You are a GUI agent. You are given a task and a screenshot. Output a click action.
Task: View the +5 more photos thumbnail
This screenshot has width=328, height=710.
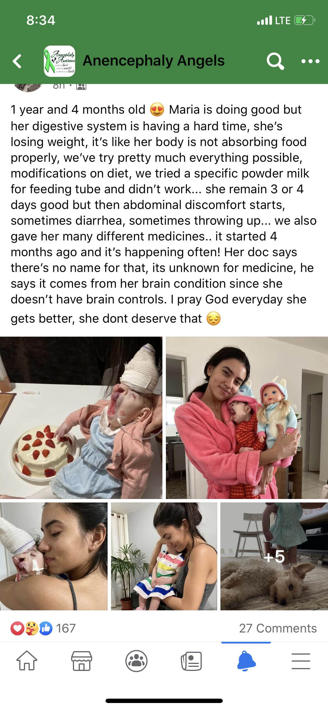coord(274,556)
